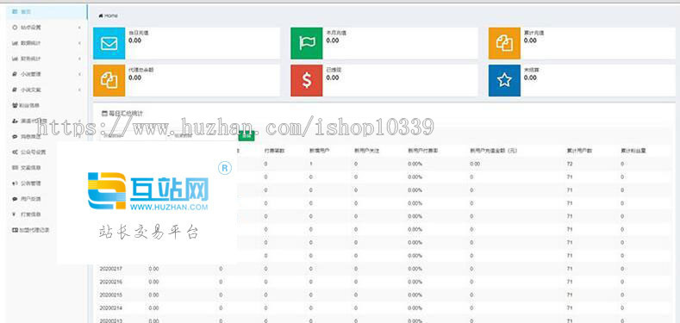Click the calendar icon beside 每日汇总统计
This screenshot has width=680, height=323.
point(103,114)
